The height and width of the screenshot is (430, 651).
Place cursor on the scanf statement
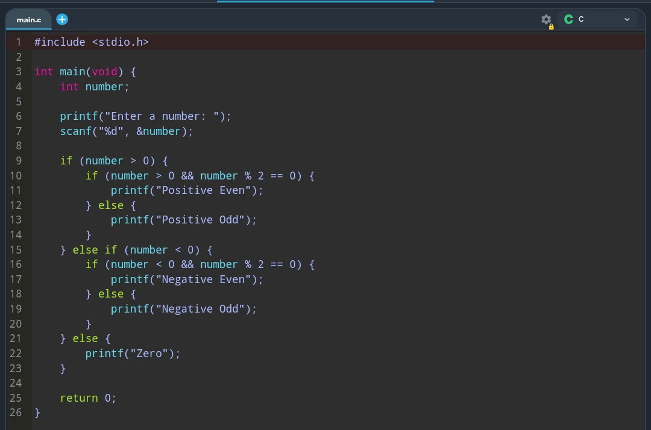point(126,131)
